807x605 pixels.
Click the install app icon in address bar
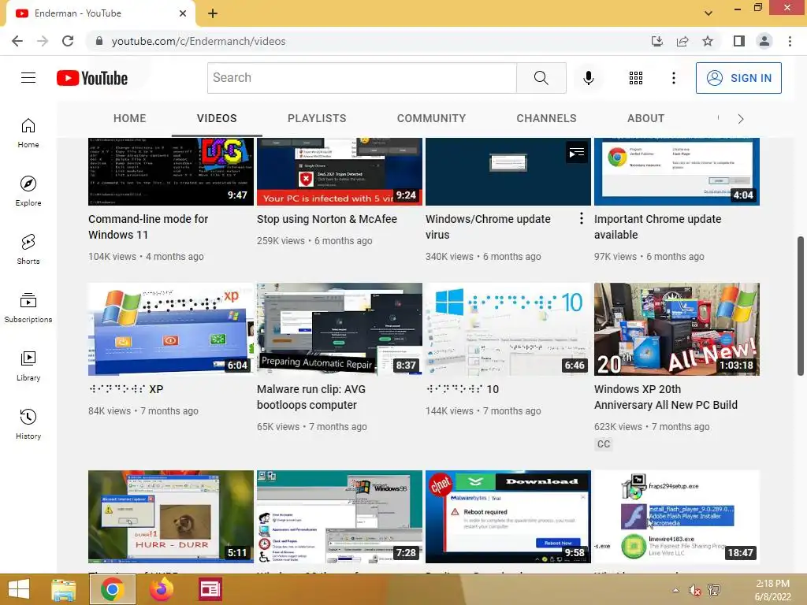pos(657,41)
